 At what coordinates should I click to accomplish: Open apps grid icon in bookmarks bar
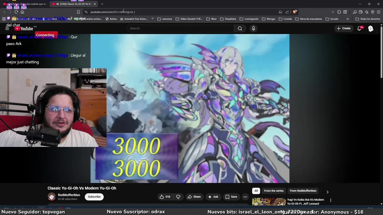coord(4,19)
